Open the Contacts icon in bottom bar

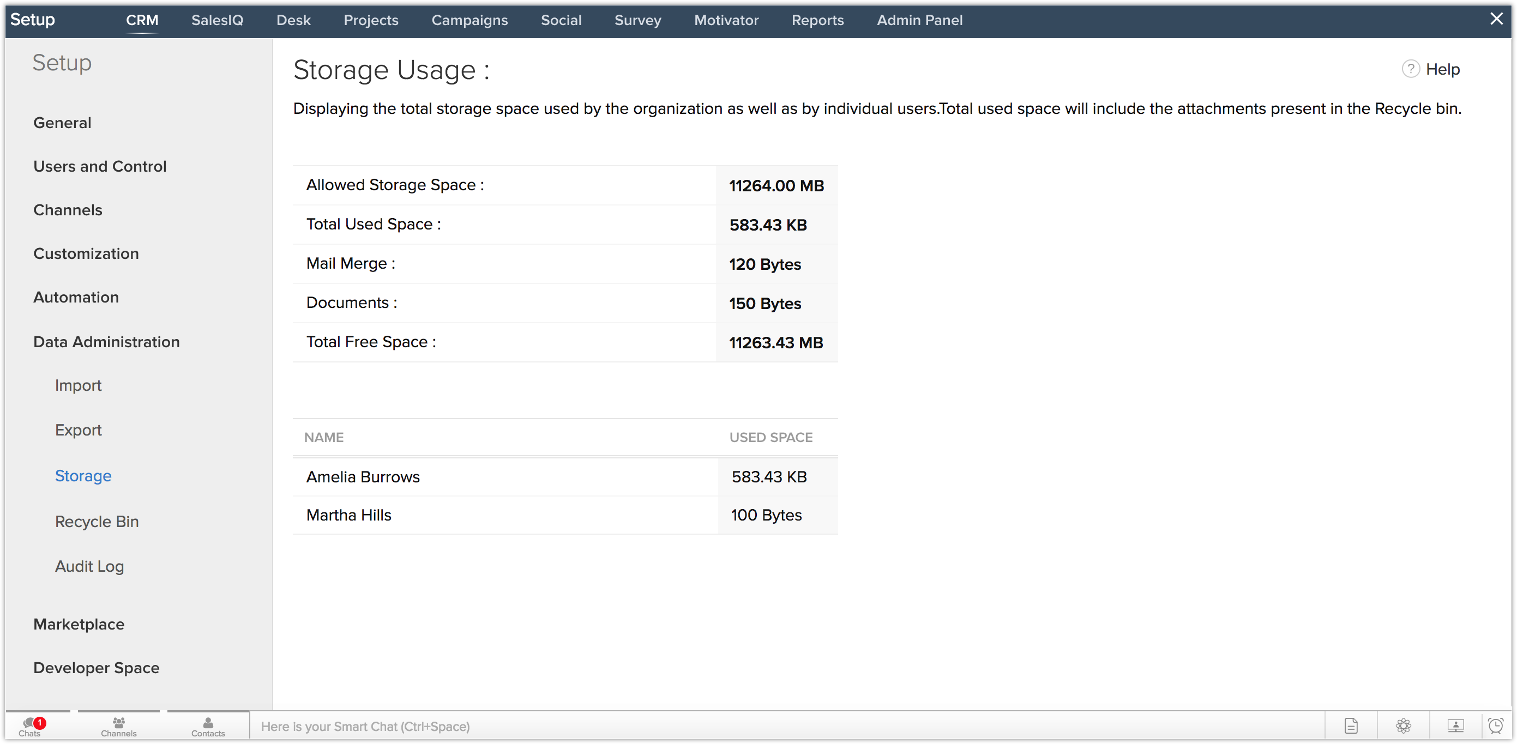click(x=208, y=725)
